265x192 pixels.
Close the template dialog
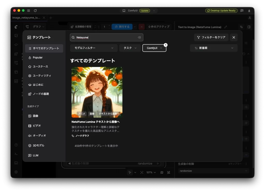pyautogui.click(x=234, y=37)
